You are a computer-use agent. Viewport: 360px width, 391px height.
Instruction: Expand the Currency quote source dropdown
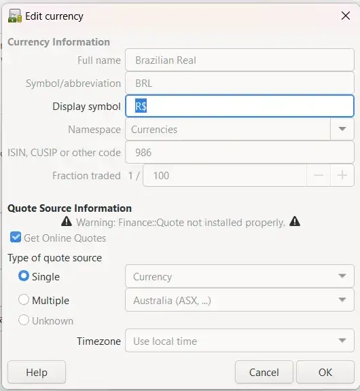[x=240, y=276]
